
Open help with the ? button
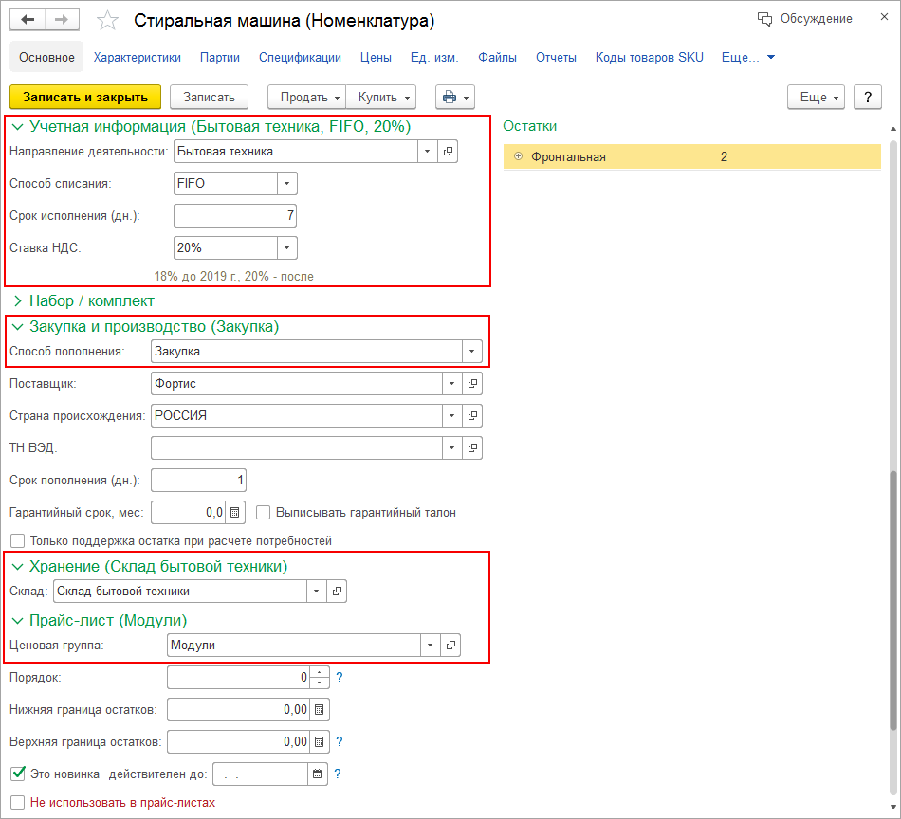(868, 97)
